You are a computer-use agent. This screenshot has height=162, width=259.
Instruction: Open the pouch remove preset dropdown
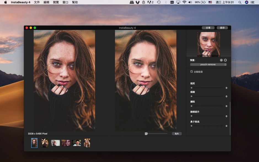[x=208, y=64]
